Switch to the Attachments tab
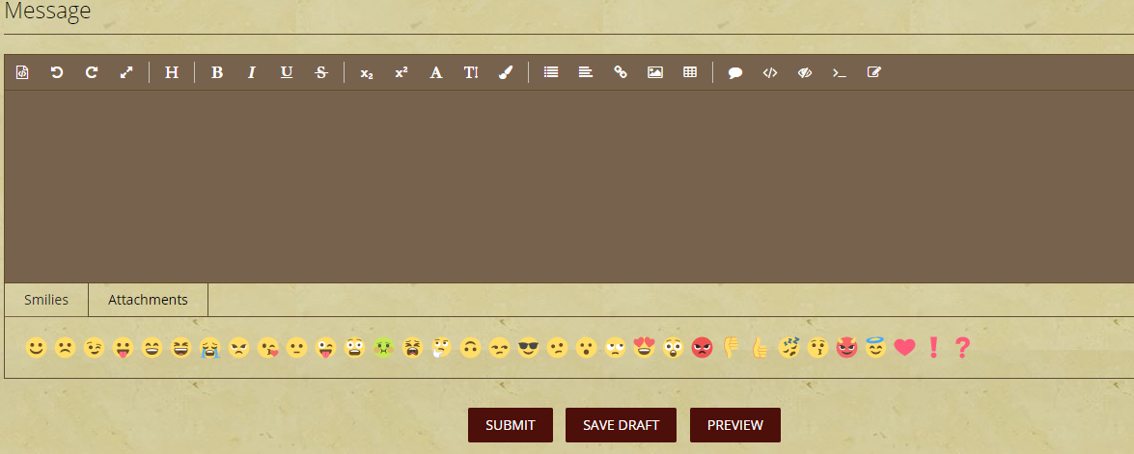This screenshot has height=454, width=1134. pos(149,300)
